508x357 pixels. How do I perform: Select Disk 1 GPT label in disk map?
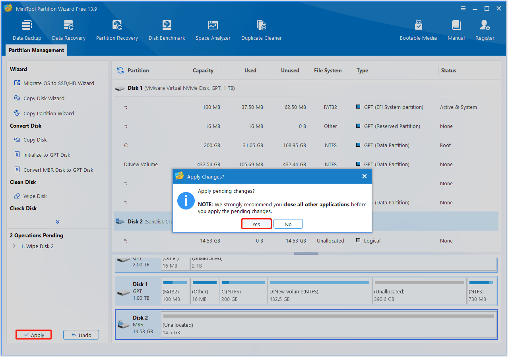coord(138,291)
